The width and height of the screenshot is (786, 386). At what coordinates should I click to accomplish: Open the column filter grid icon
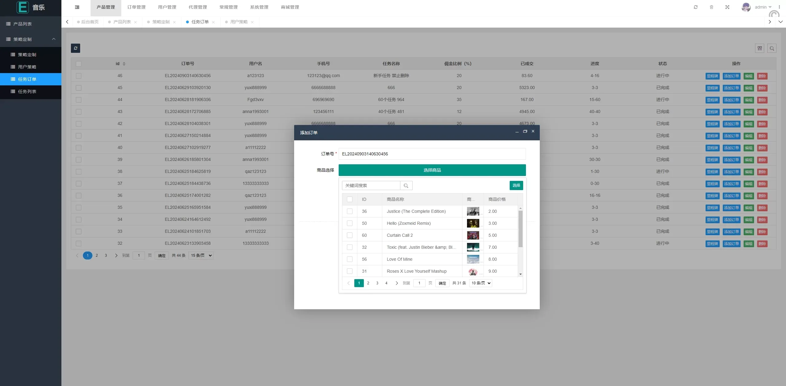click(x=760, y=48)
